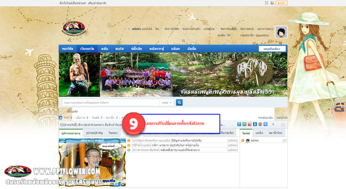This screenshot has width=346, height=189.
Task: Open อัลบั้ม in the navigation bar
Action: click(x=192, y=49)
